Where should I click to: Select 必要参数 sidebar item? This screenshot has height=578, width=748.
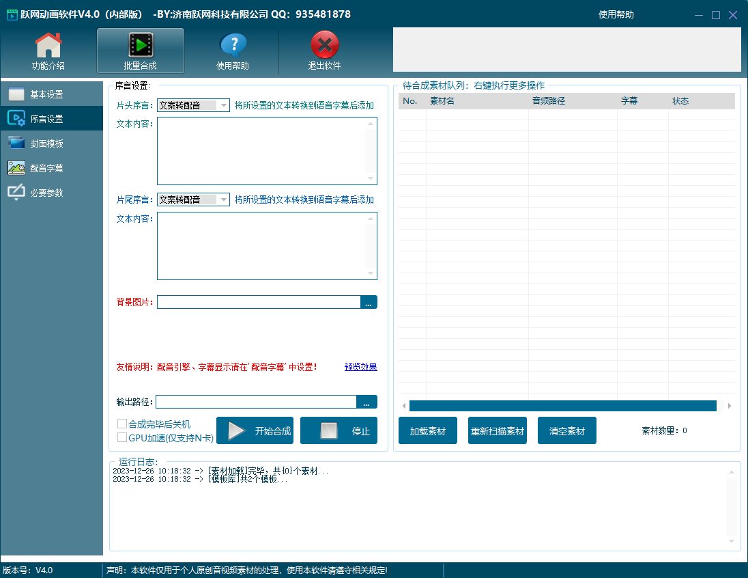[46, 193]
